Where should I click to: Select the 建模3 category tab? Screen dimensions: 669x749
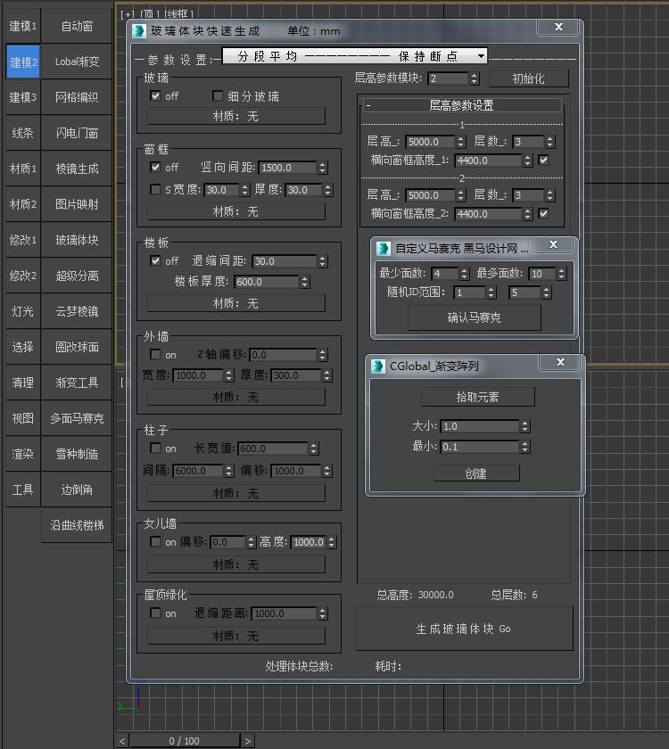click(x=23, y=97)
